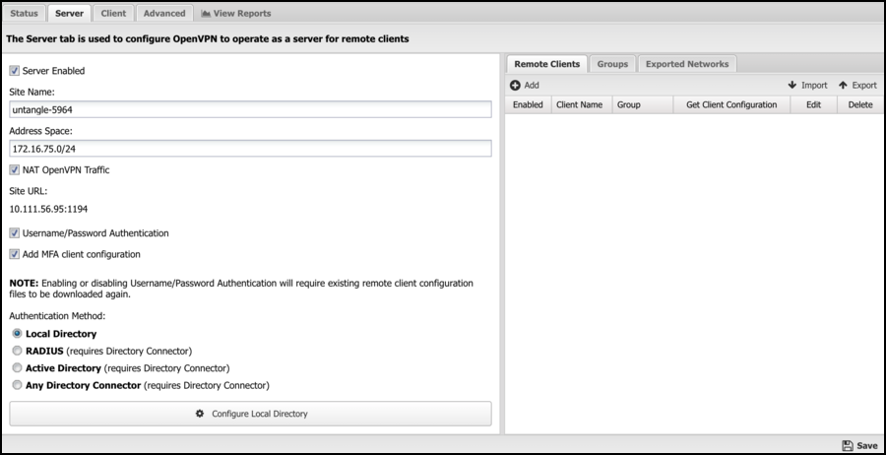This screenshot has width=886, height=455.
Task: Click the Authentication Method label
Action: click(x=57, y=316)
